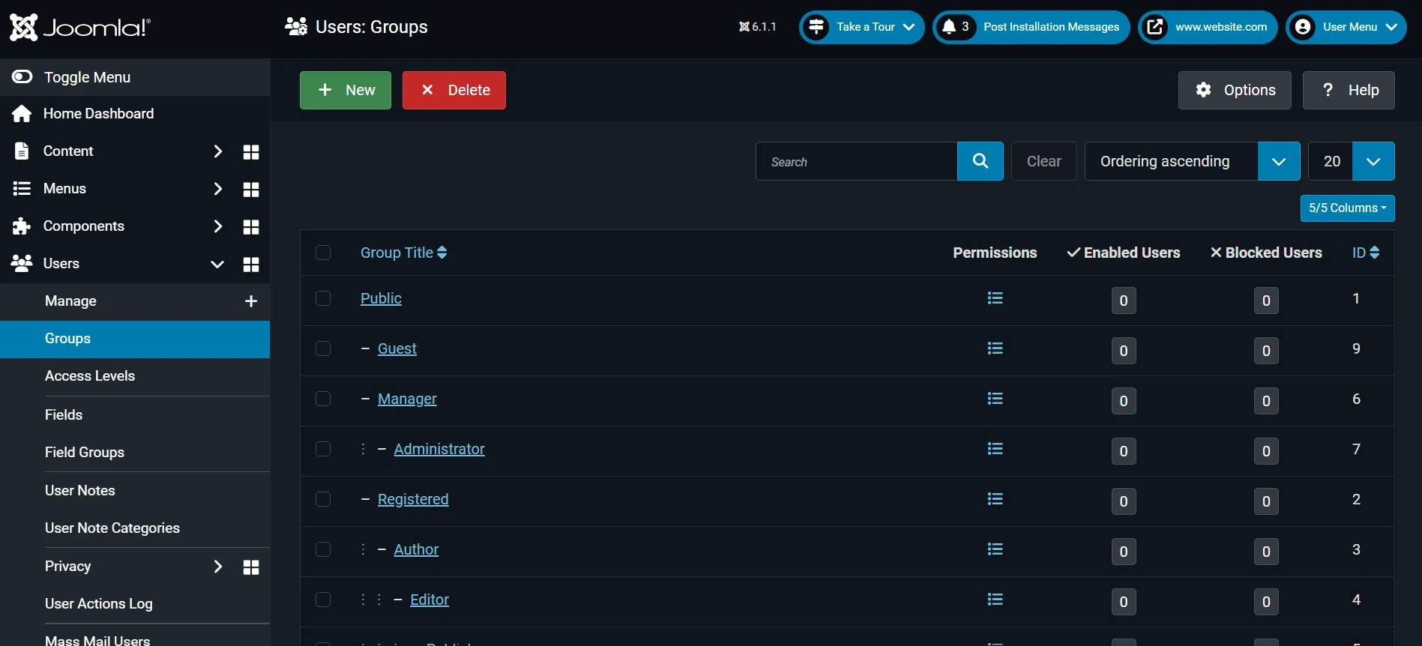1422x646 pixels.
Task: Open Menus dashboard grid icon
Action: point(251,190)
